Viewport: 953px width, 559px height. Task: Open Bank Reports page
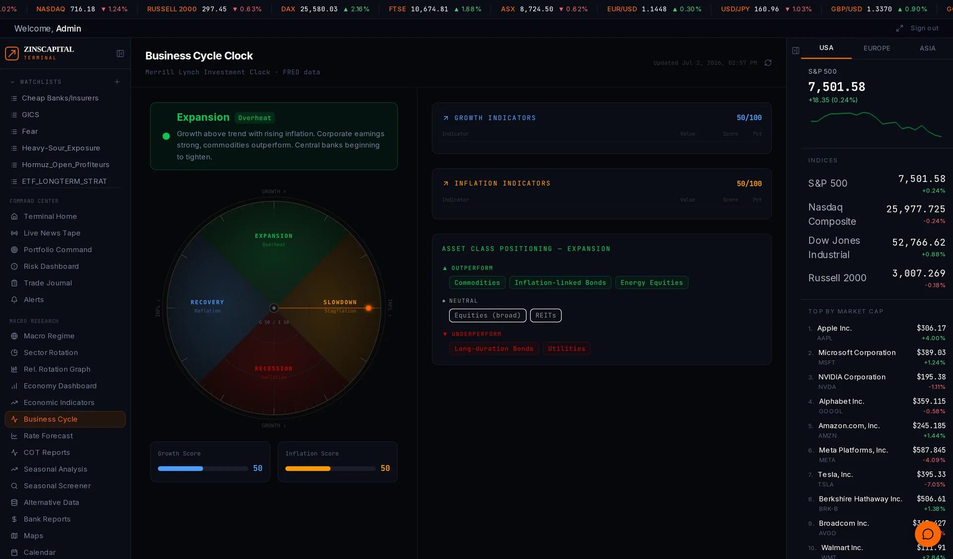[65, 519]
